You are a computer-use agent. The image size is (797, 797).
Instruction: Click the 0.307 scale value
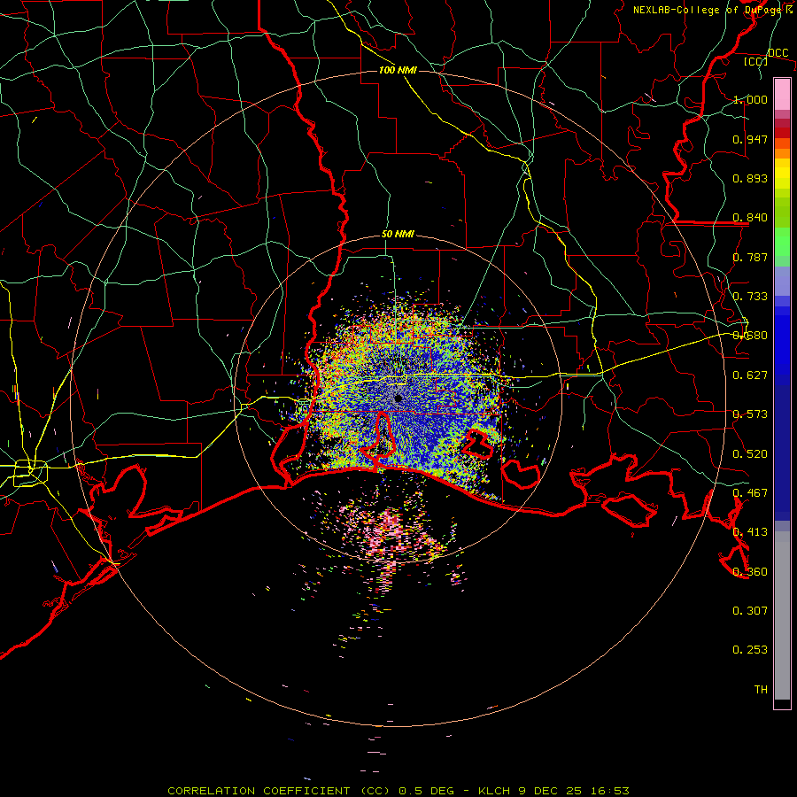point(750,611)
